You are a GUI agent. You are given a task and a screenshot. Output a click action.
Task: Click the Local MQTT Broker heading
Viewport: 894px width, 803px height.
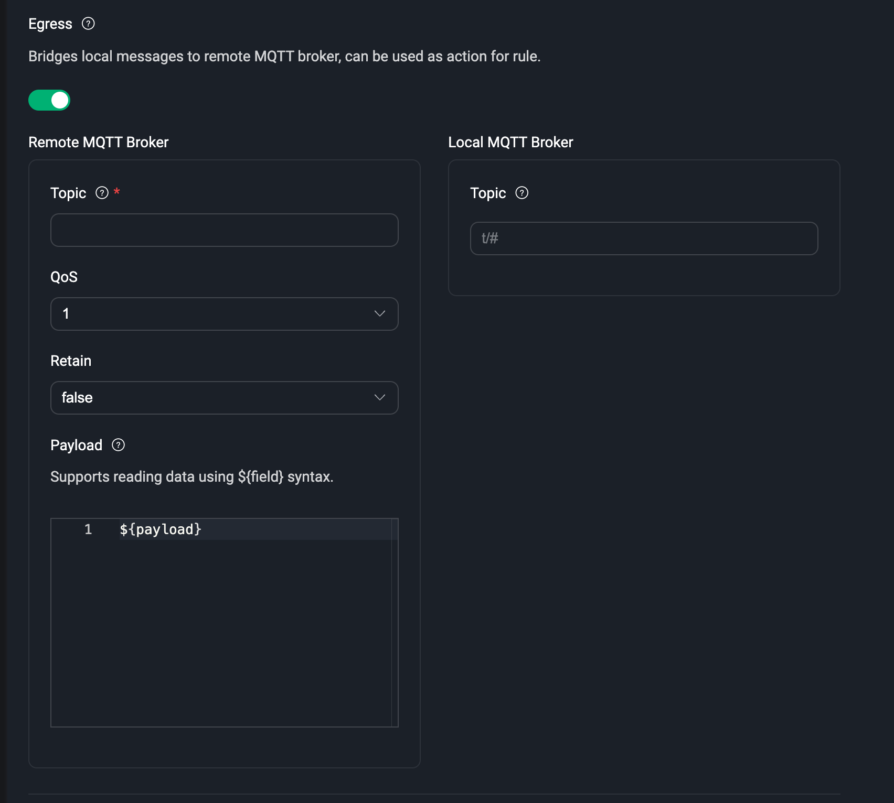510,143
